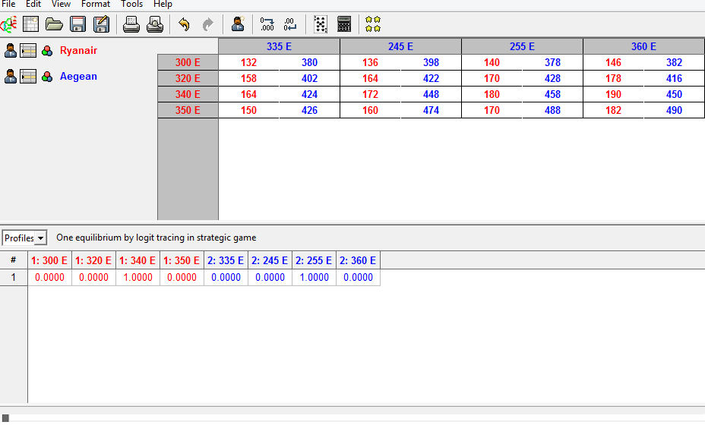
Task: Create a new strategic table game
Action: click(30, 24)
